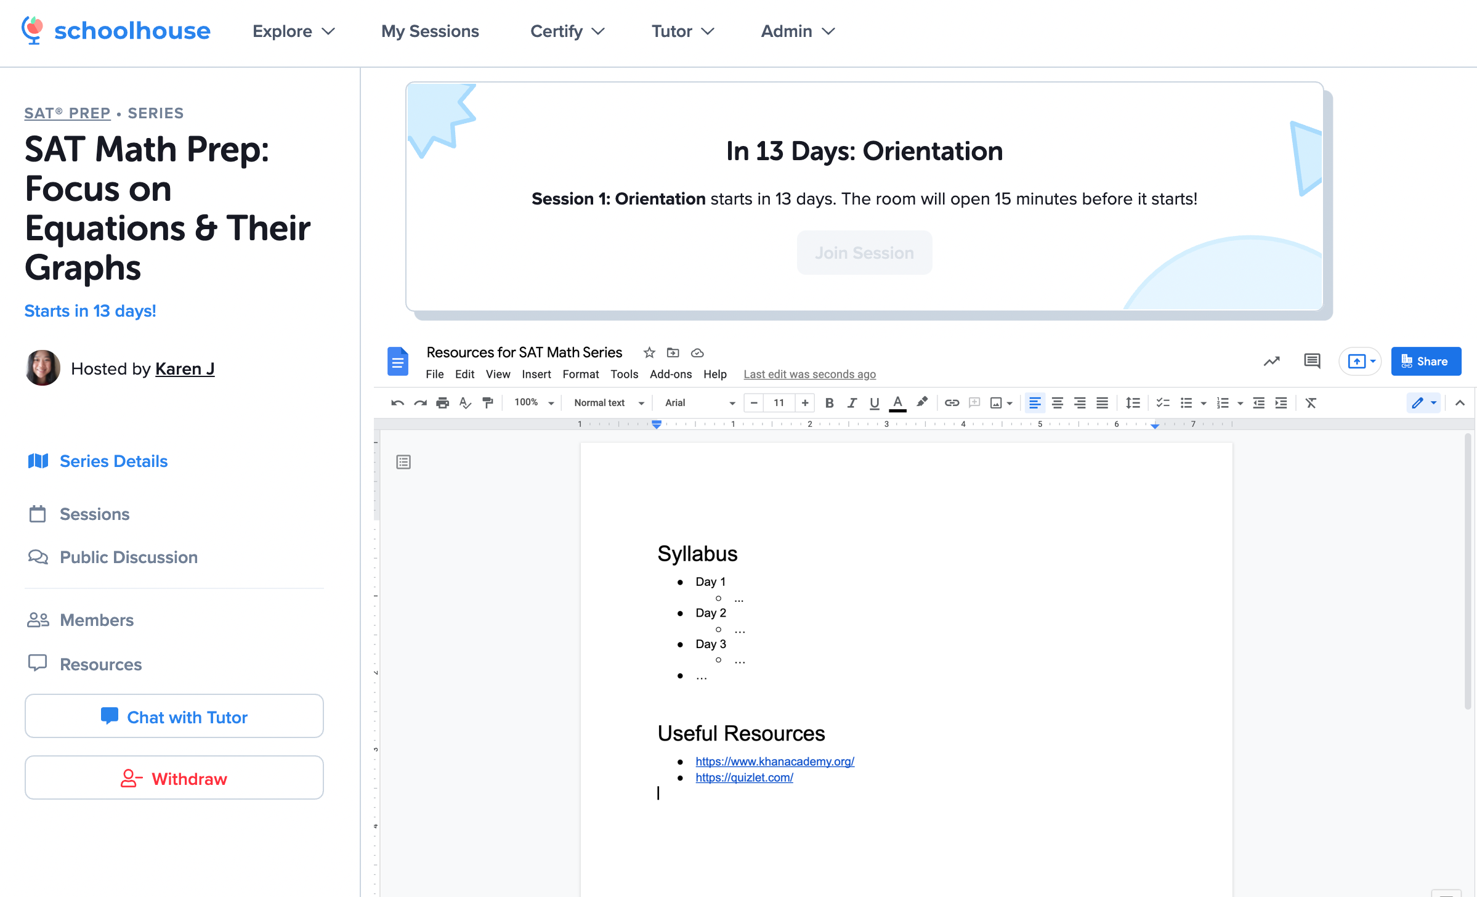
Task: Decrease font size with minus button
Action: coord(754,403)
